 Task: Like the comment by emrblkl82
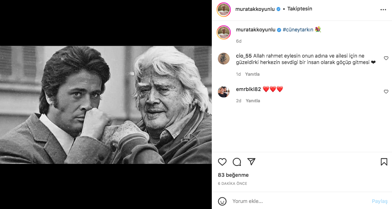386,92
